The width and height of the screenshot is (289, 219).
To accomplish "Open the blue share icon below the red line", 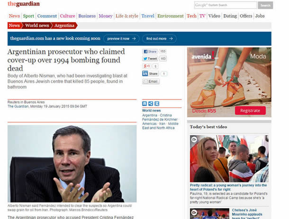I will 151,104.
